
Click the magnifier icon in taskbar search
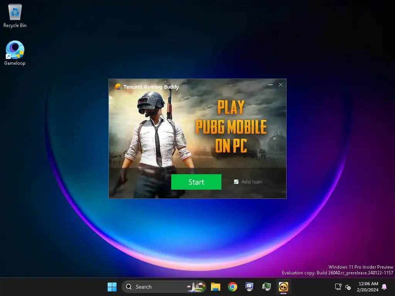(x=129, y=287)
